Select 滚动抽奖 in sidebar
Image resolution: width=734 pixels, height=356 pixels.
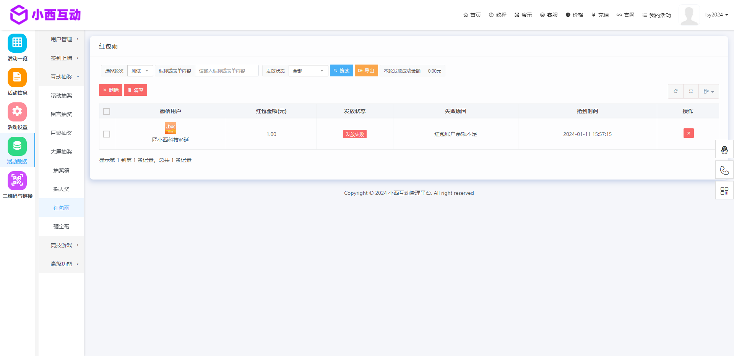61,95
